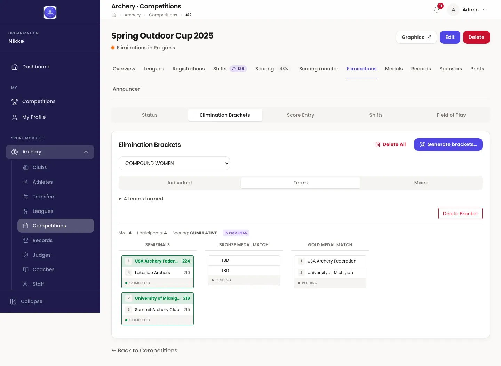This screenshot has width=501, height=366.
Task: Click the blue Edit button
Action: tap(450, 37)
